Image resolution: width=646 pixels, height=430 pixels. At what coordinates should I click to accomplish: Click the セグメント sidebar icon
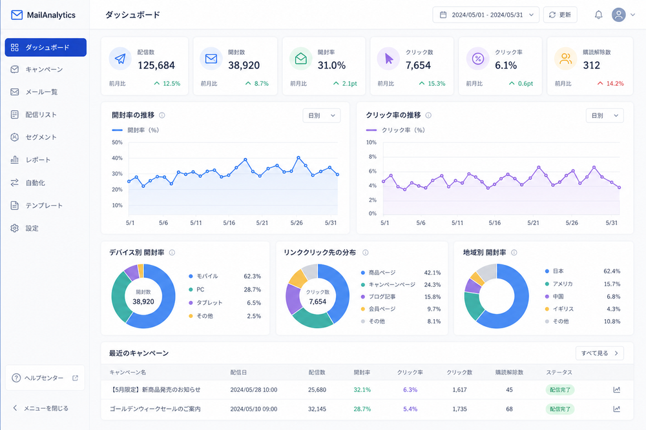click(x=14, y=137)
